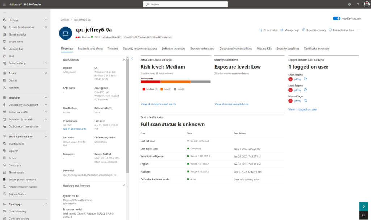The height and width of the screenshot is (220, 371).
Task: Click the Devices icon under Assets
Action: click(x=4, y=80)
